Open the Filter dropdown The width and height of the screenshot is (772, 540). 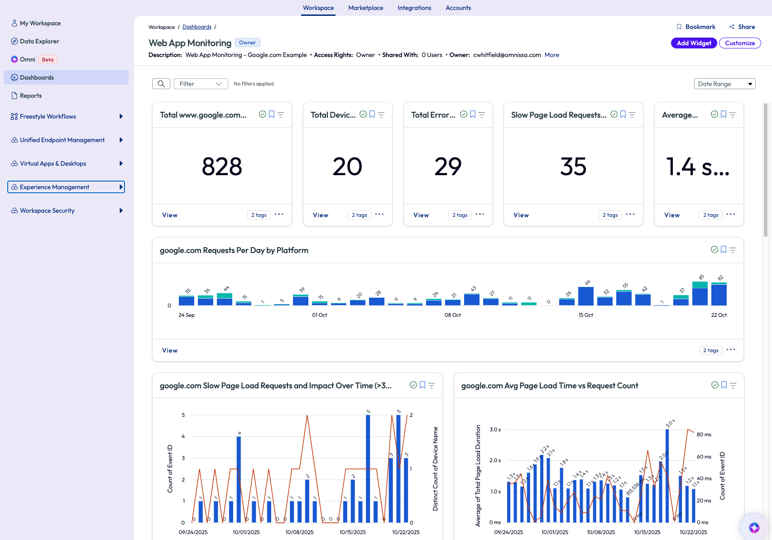201,84
